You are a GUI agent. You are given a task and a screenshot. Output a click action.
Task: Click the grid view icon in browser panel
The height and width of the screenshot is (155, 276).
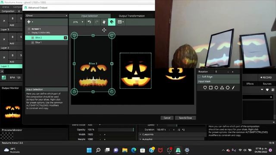point(273,90)
